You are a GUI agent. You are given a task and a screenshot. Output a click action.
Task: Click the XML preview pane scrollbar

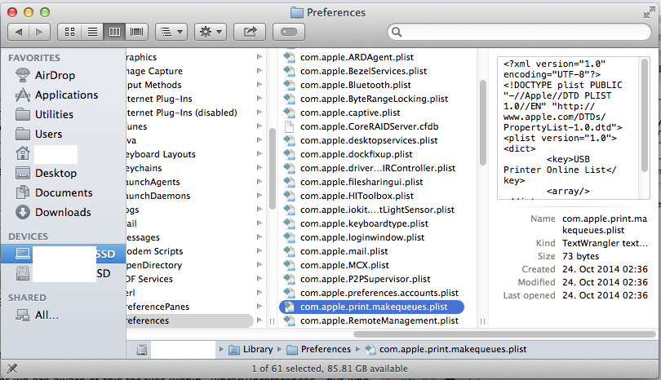pyautogui.click(x=644, y=116)
